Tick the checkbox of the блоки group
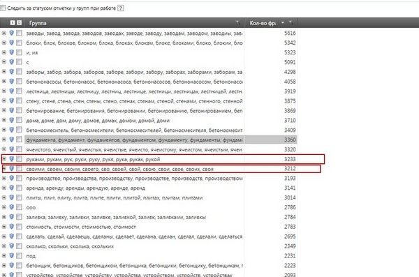Screen dimensions: 419x277 [x=19, y=43]
